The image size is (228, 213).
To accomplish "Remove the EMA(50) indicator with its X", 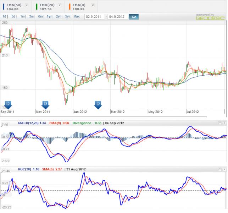I will [27, 5].
